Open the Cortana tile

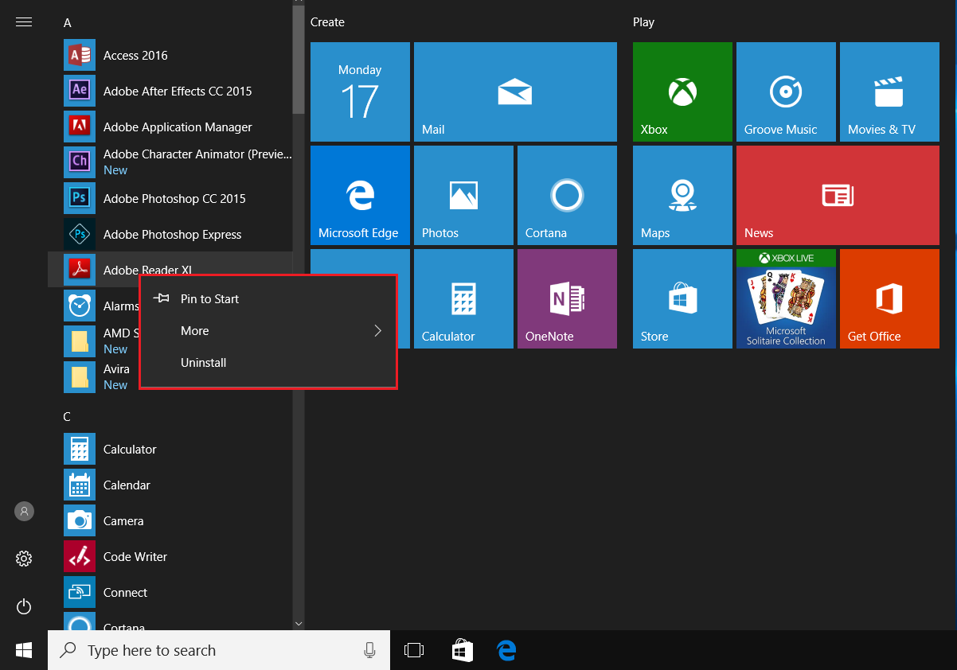pos(567,195)
